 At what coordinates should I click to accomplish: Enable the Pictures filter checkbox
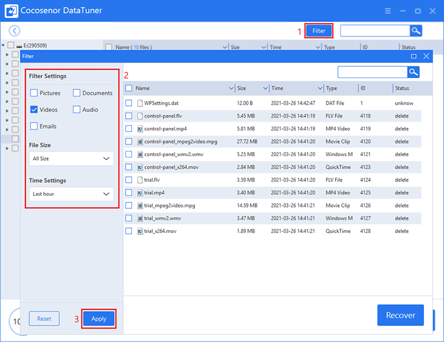point(34,93)
